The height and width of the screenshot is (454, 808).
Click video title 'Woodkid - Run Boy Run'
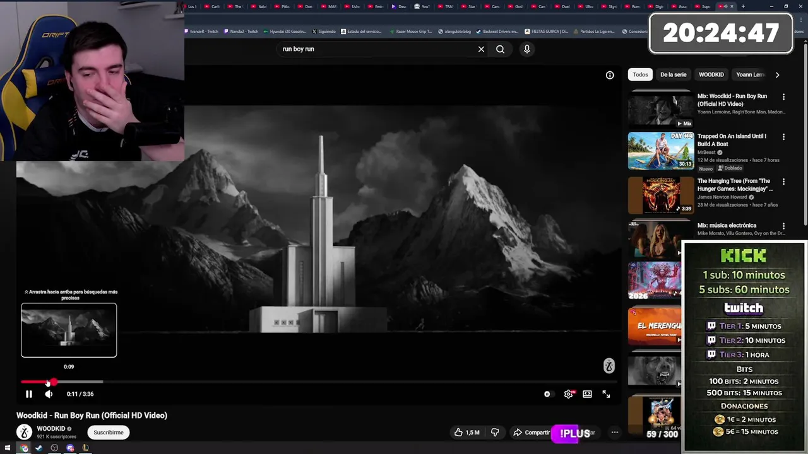tap(92, 416)
